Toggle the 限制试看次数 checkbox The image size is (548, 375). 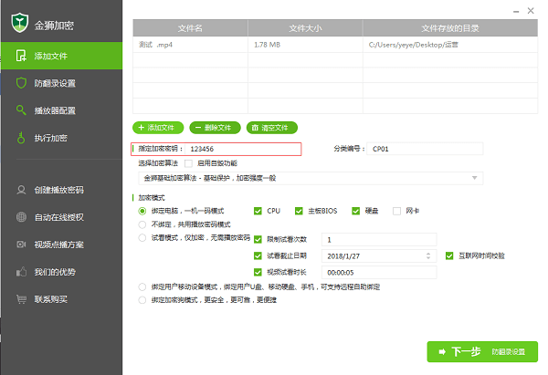pyautogui.click(x=258, y=240)
